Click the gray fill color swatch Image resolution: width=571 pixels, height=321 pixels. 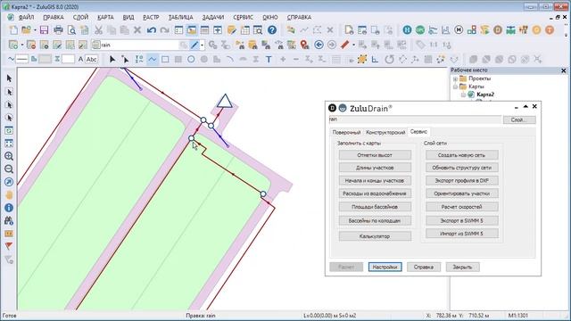tap(45, 59)
